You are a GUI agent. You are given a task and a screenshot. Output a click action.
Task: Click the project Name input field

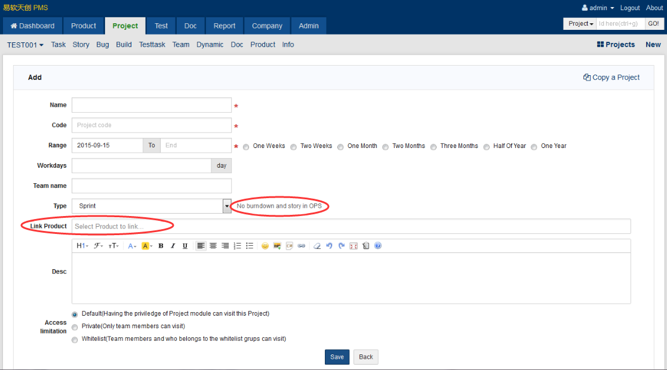point(151,105)
